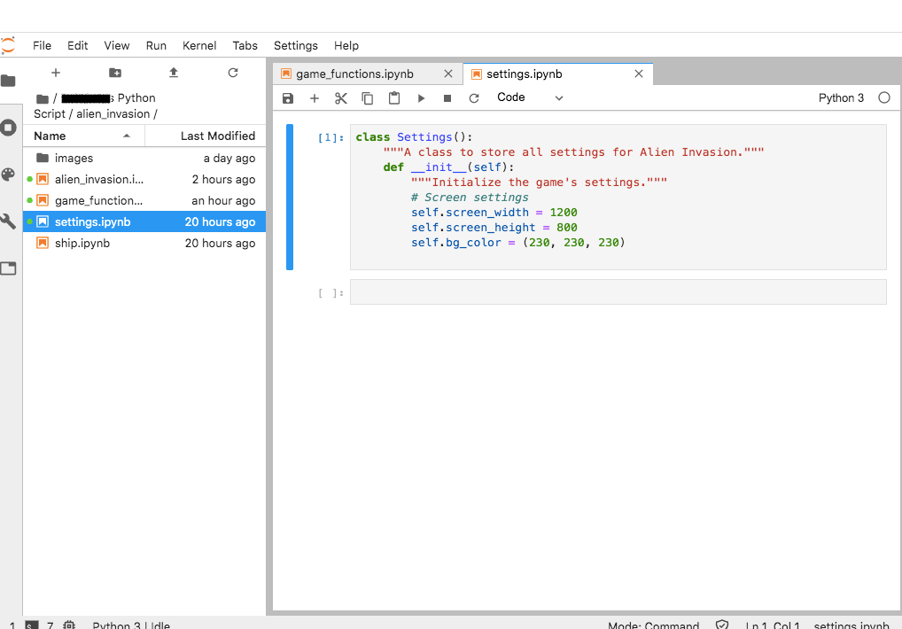This screenshot has height=629, width=902.
Task: Select game_function notebook in file list
Action: 144,200
